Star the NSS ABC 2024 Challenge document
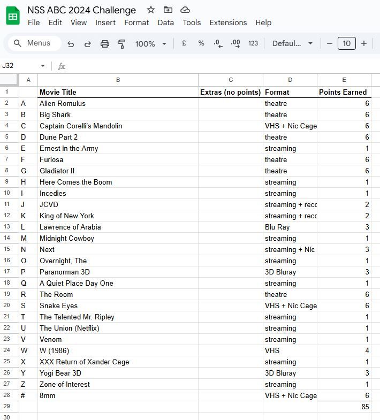The image size is (380, 420). coord(151,10)
